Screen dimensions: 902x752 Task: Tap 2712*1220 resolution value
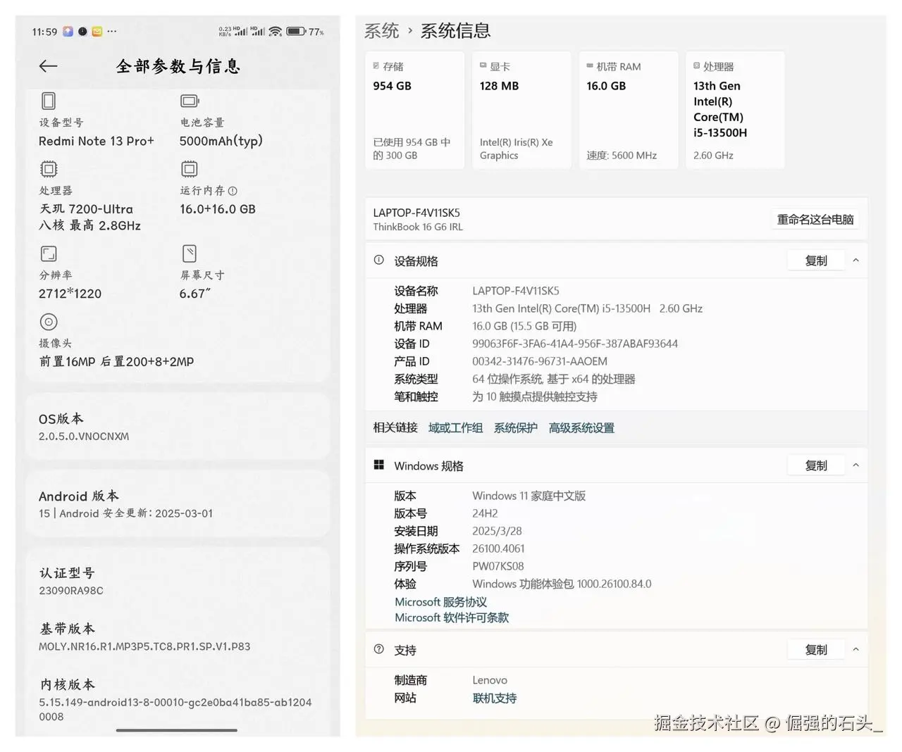pos(70,294)
